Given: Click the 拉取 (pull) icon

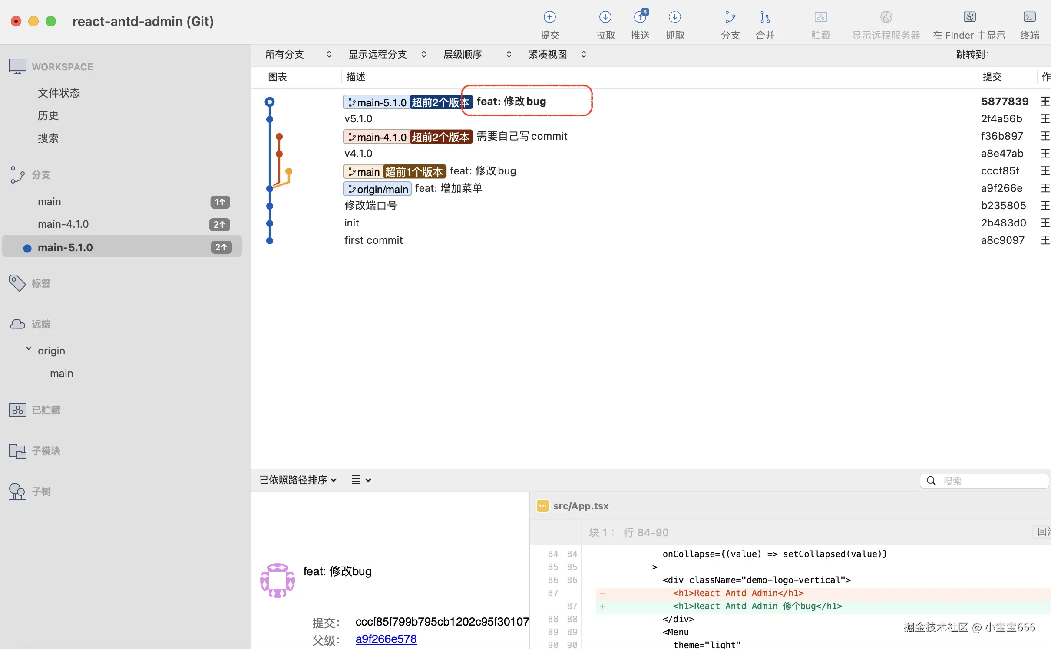Looking at the screenshot, I should 605,24.
